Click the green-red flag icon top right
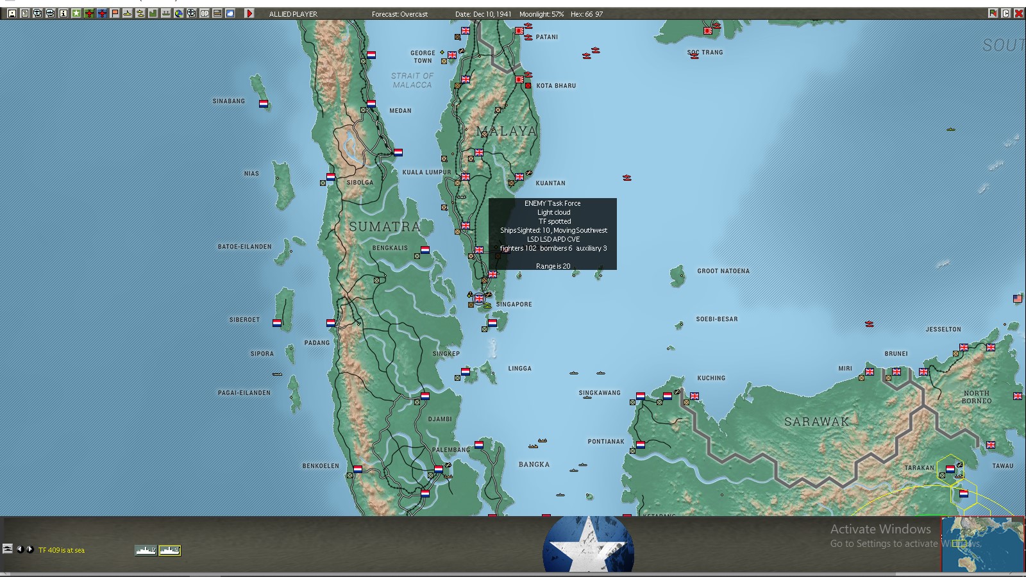Viewport: 1026px width, 577px height. tap(993, 13)
